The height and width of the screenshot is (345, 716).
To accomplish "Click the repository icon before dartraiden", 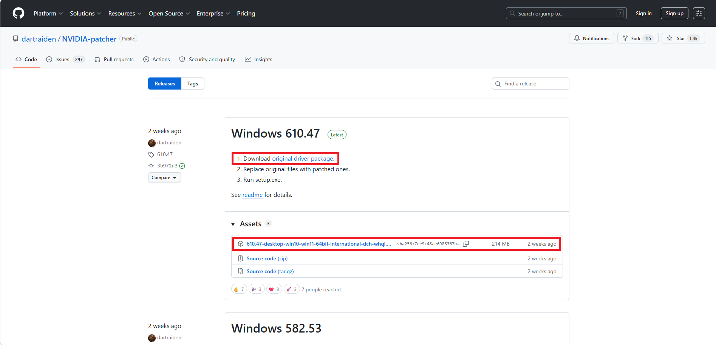I will click(15, 39).
